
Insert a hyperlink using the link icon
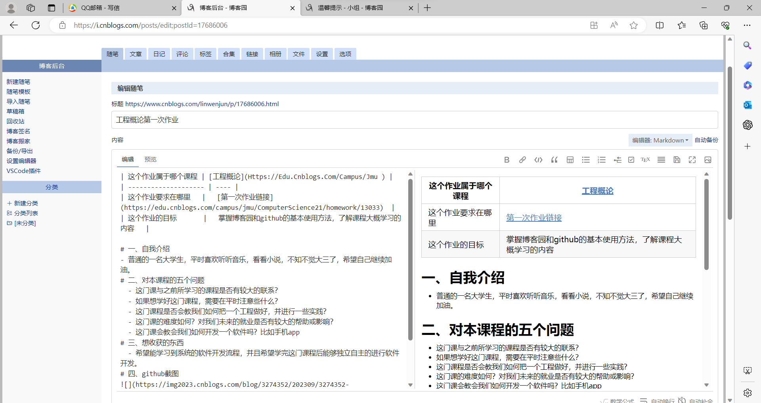(522, 160)
